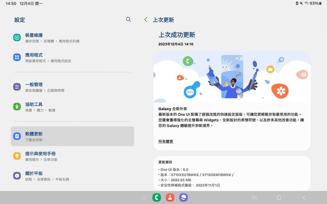Tap the 軟體更新 software update icon
The height and width of the screenshot is (204, 327).
(x=17, y=136)
